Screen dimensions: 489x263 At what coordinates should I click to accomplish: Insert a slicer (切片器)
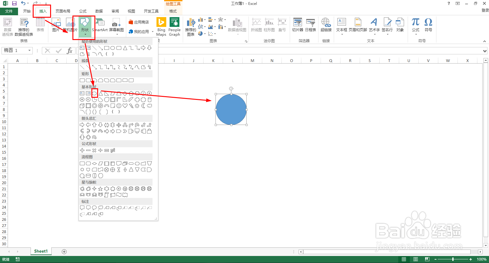pyautogui.click(x=297, y=25)
